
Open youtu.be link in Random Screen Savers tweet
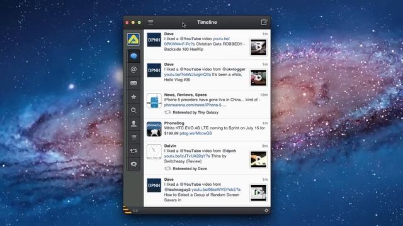click(216, 190)
